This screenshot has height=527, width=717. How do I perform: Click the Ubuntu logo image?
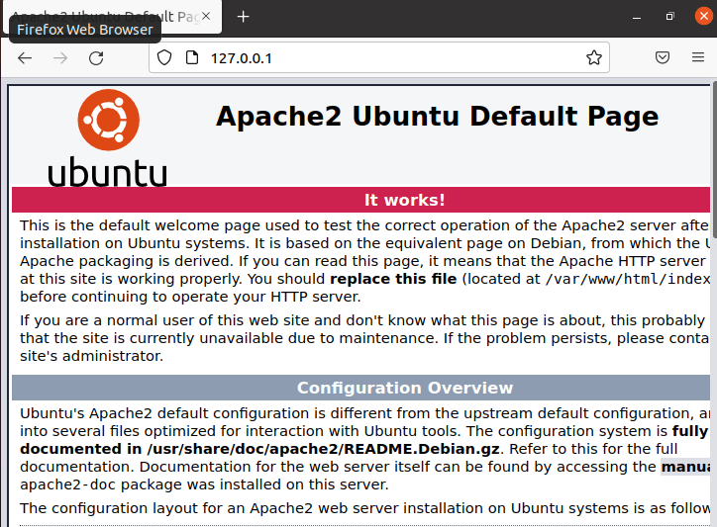(x=108, y=137)
